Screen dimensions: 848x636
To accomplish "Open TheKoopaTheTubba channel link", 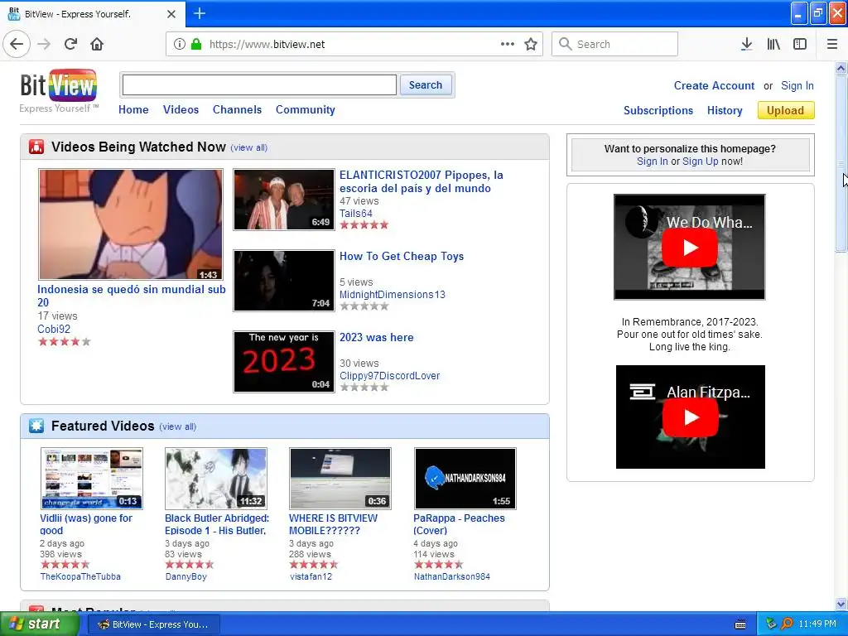I will point(80,576).
